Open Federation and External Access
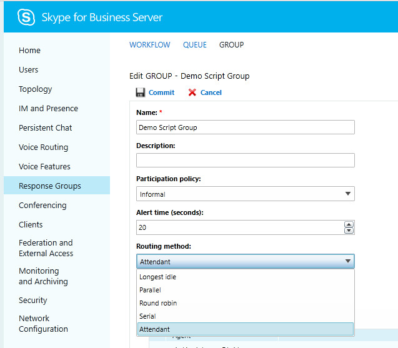The image size is (398, 348). point(46,248)
